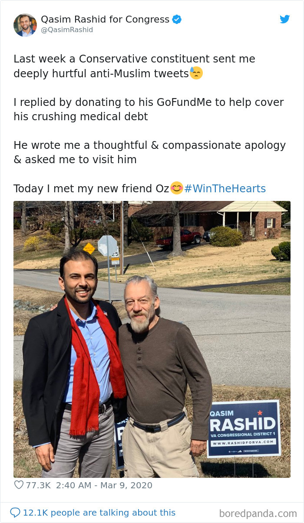
Task: Click the boredpanda.com watermark
Action: click(258, 513)
